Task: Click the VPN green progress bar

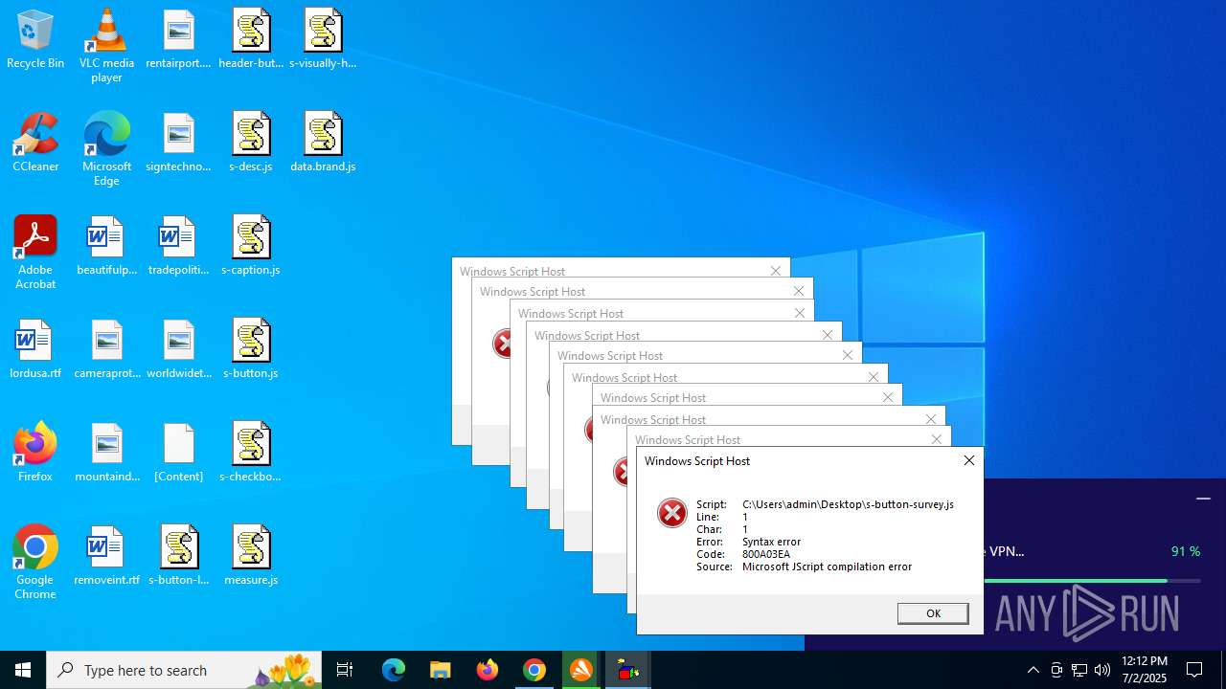Action: (x=1076, y=581)
